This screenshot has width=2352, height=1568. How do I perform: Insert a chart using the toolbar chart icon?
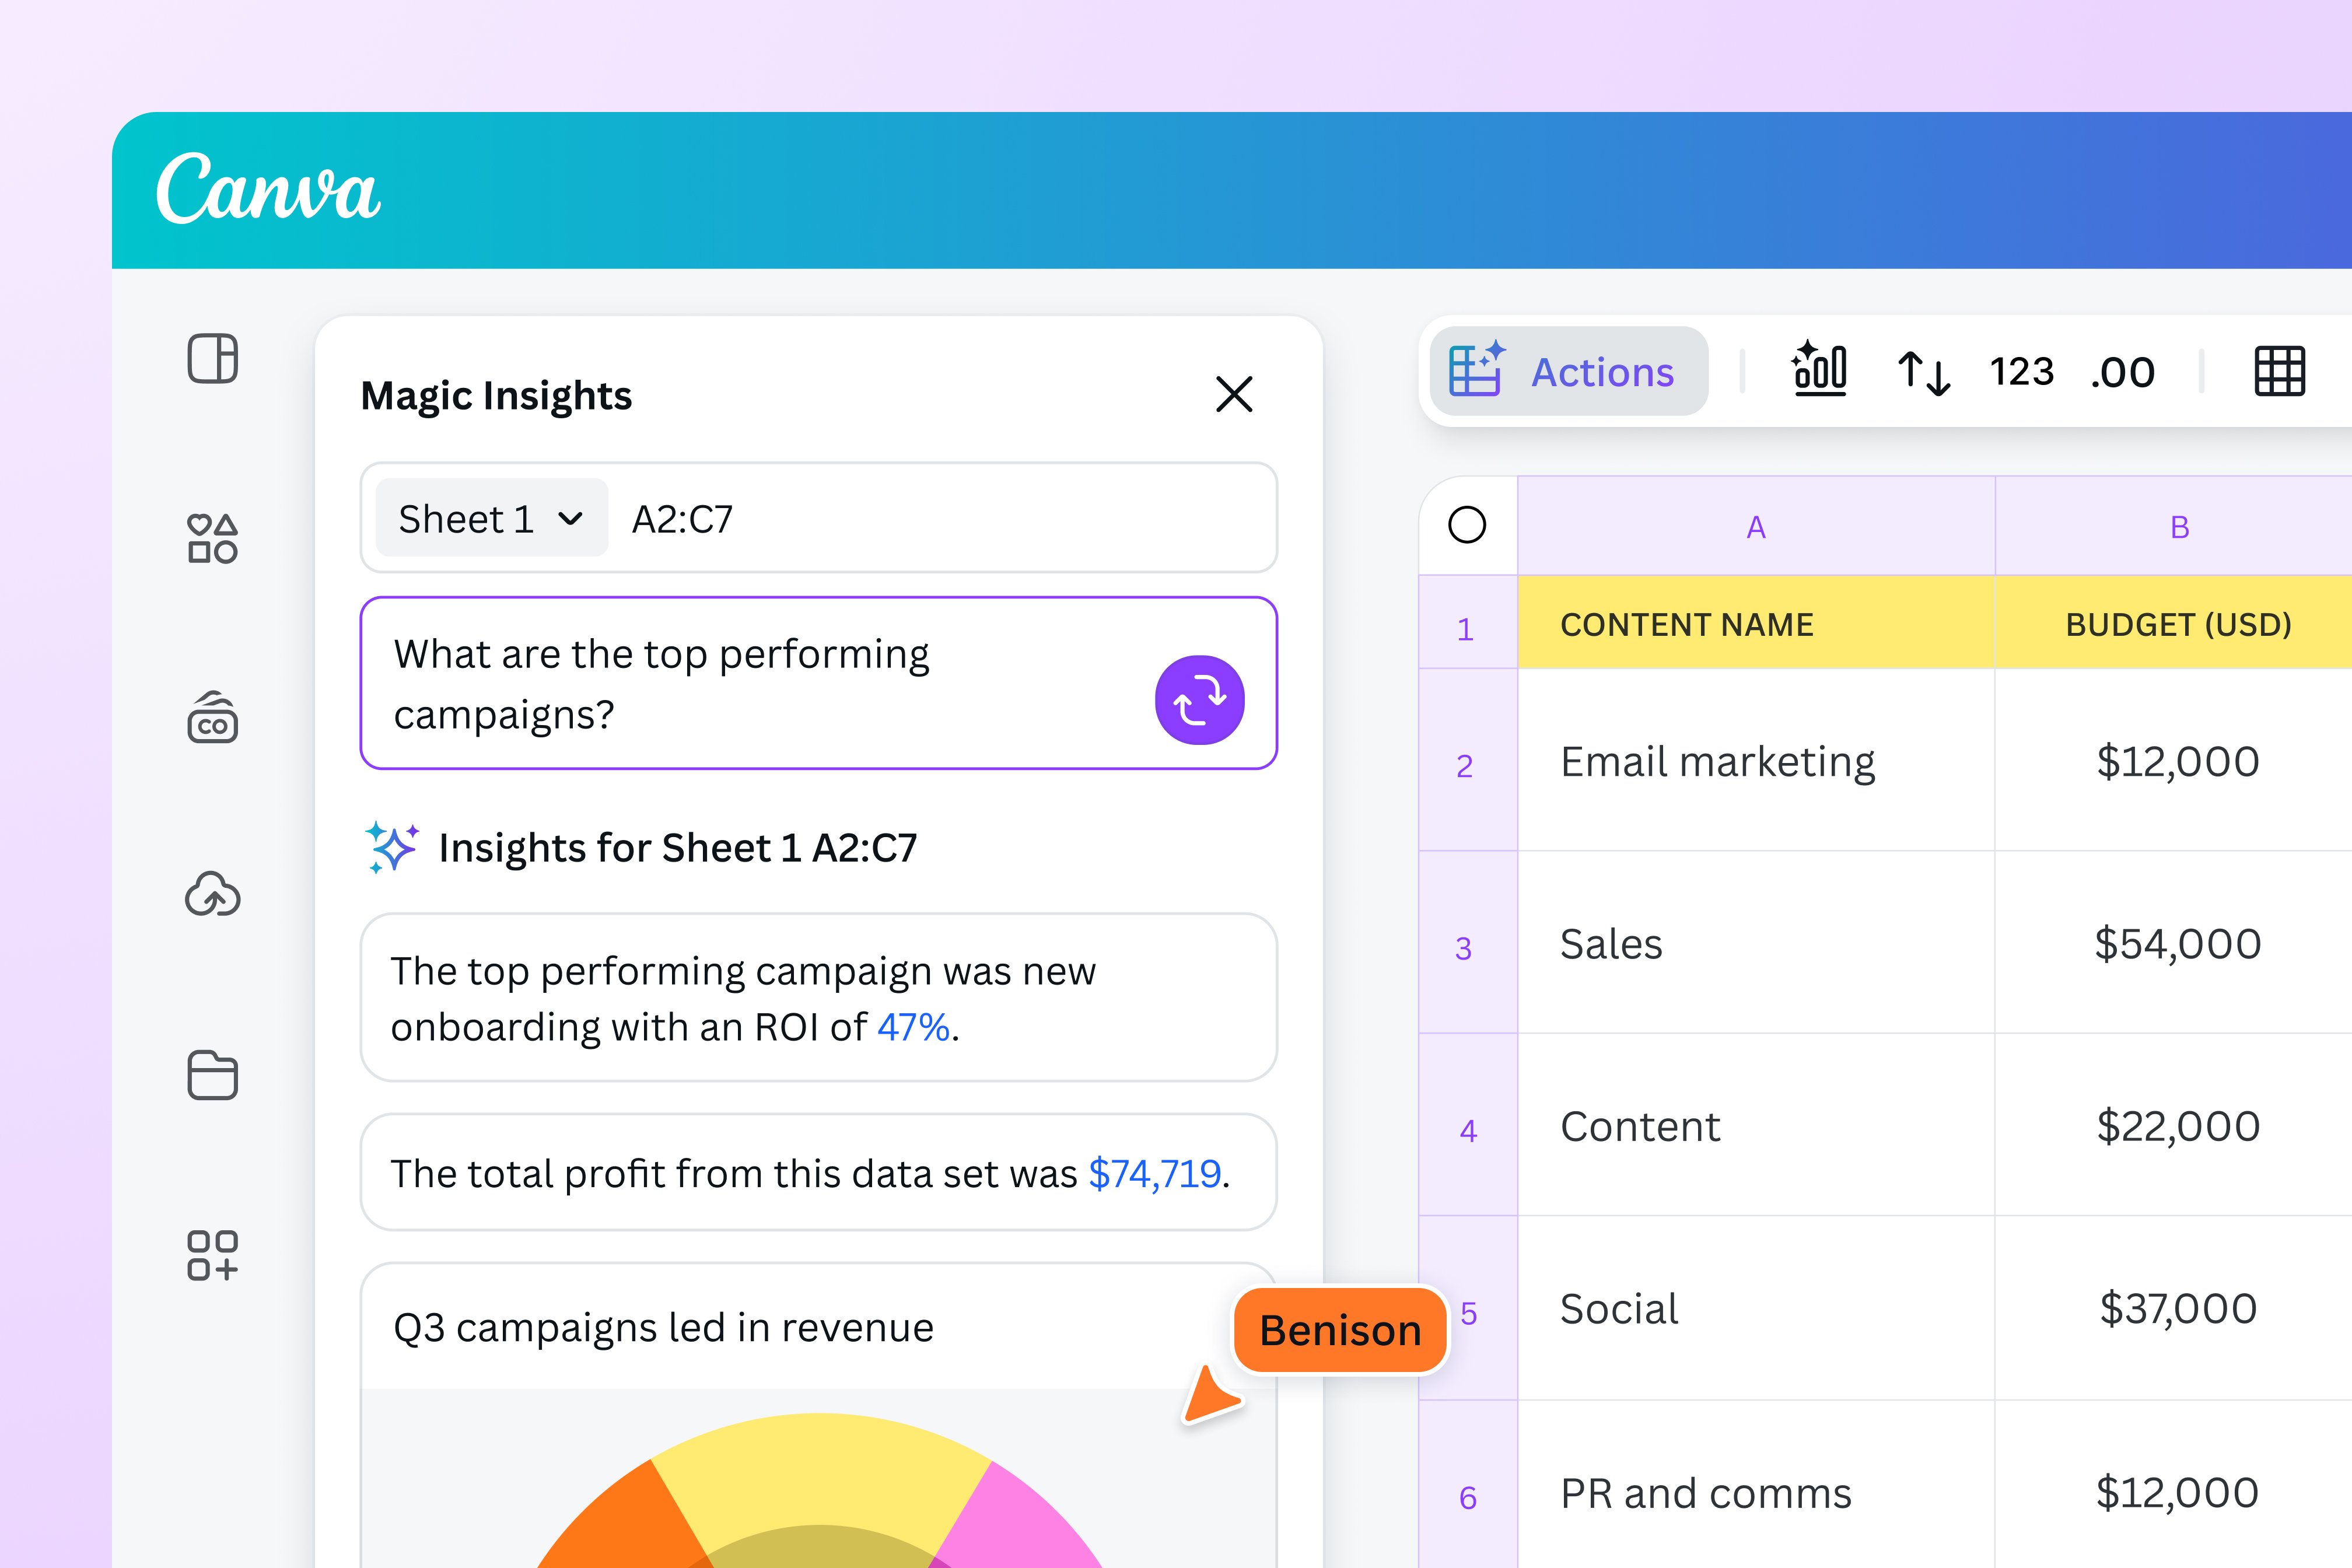click(x=1820, y=371)
